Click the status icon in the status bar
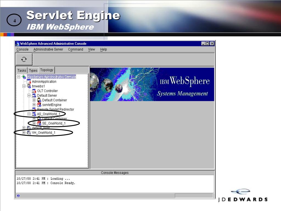Viewport: 281px width, 211px height. pyautogui.click(x=18, y=196)
